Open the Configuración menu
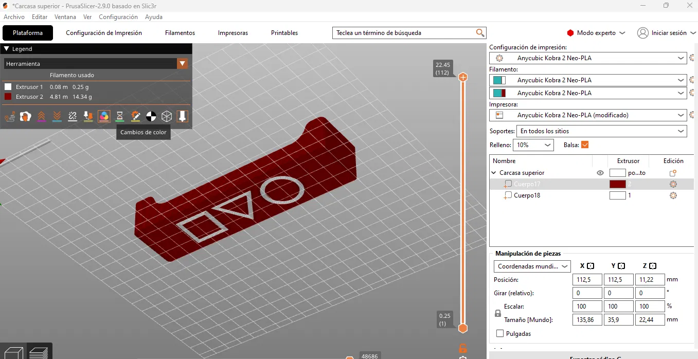 click(118, 17)
